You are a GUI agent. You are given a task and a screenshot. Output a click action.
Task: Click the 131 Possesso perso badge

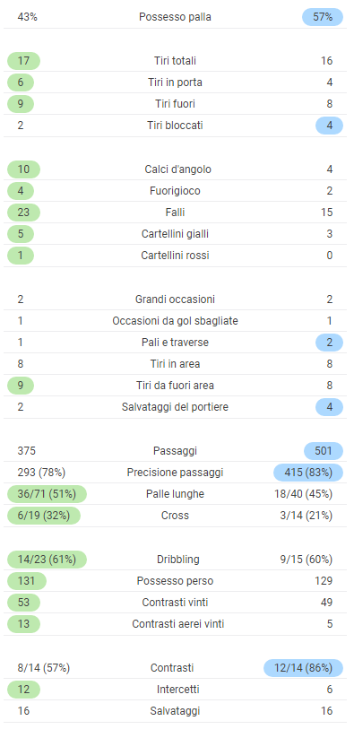coord(27,581)
